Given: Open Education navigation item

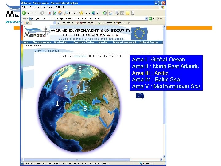Looking at the screenshot, I should 103,42.
